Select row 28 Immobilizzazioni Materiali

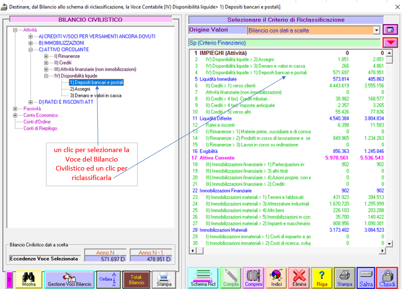[289, 230]
